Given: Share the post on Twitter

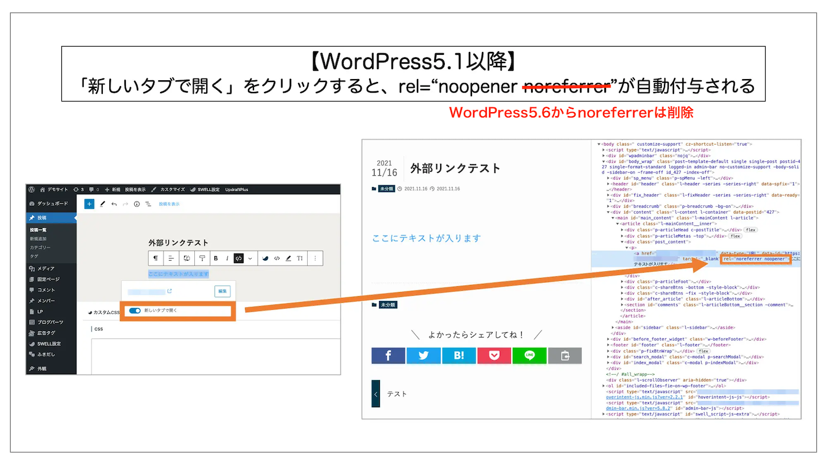Looking at the screenshot, I should (424, 355).
